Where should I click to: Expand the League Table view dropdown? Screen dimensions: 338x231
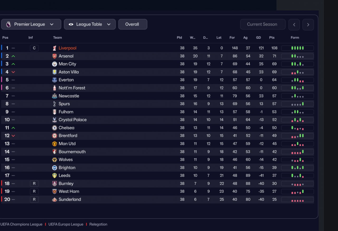[90, 24]
